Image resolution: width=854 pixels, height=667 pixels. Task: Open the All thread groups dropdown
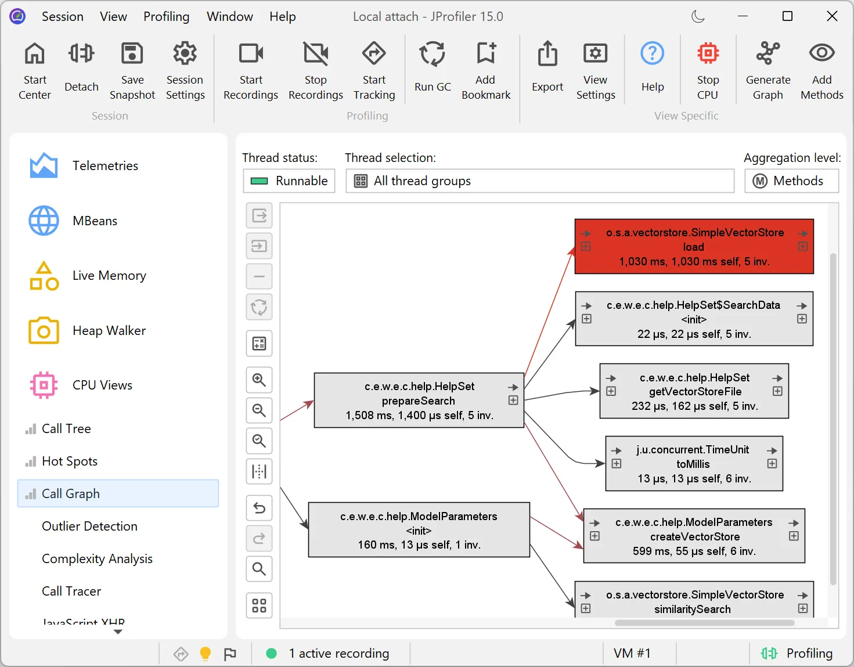[x=539, y=181]
